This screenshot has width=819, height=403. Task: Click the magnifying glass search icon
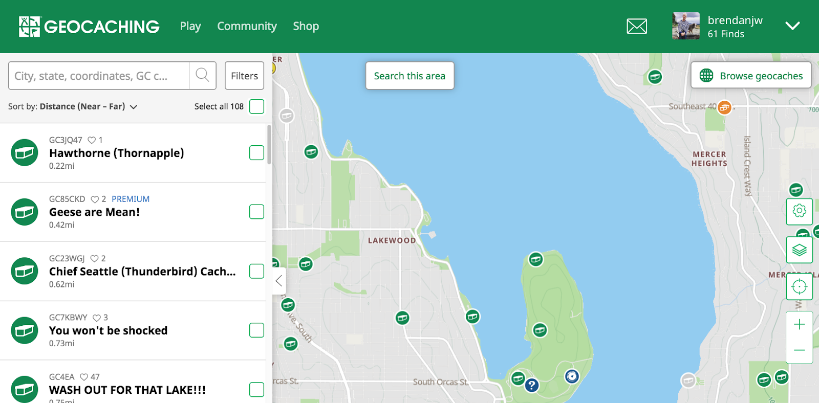point(203,76)
